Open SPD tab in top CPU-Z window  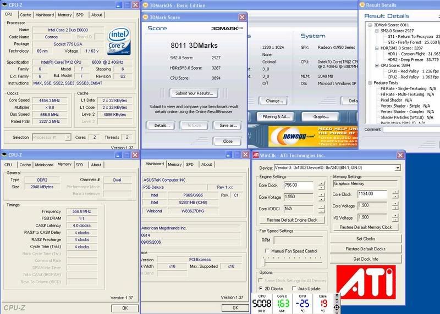tap(80, 15)
